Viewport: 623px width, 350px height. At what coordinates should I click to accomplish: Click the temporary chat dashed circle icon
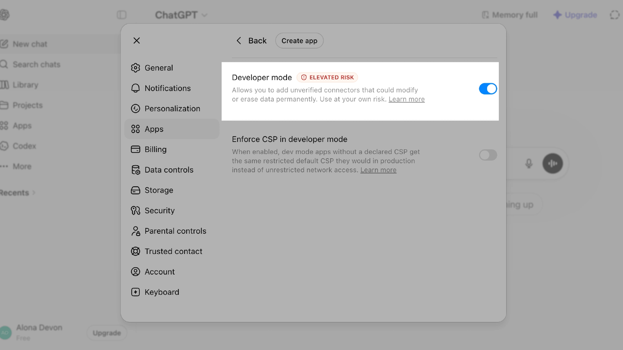(x=614, y=15)
